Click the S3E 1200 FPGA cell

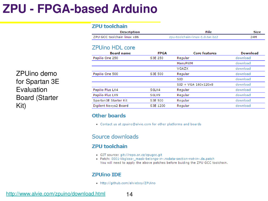tap(158, 106)
